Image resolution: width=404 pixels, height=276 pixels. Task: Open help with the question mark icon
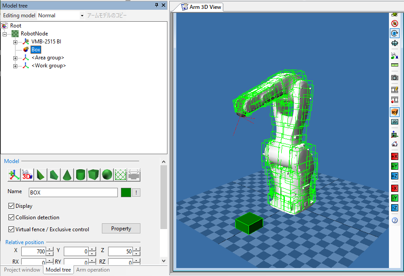coord(394,220)
